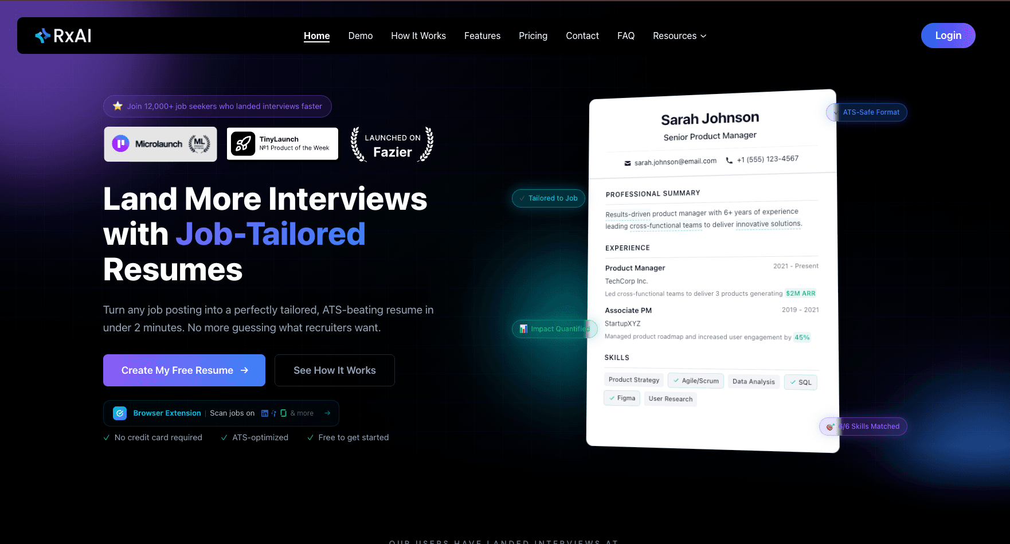The width and height of the screenshot is (1010, 544).
Task: Click the 'No credit card required' text
Action: [x=158, y=437]
